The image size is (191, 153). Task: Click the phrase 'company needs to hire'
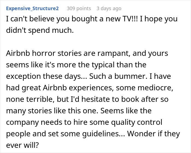pos(47,122)
